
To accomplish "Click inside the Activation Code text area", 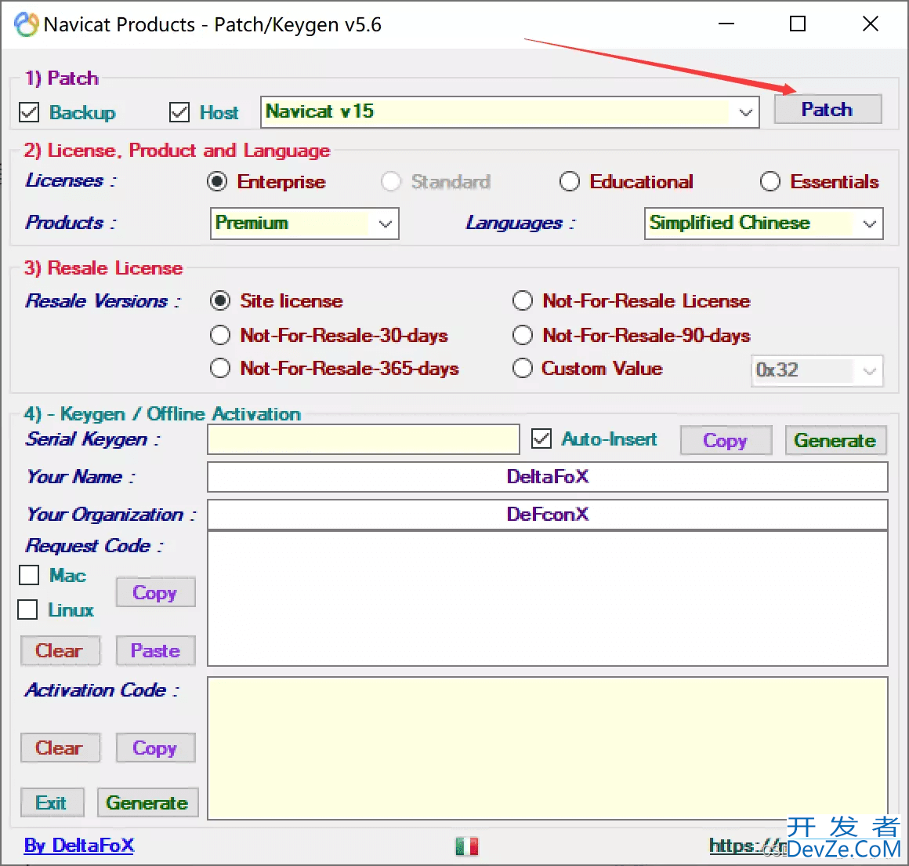I will [547, 748].
